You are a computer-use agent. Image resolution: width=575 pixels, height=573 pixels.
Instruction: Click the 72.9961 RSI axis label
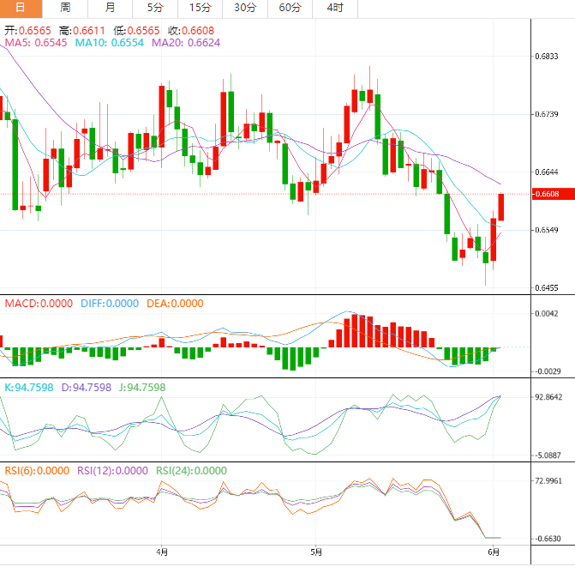tap(548, 481)
